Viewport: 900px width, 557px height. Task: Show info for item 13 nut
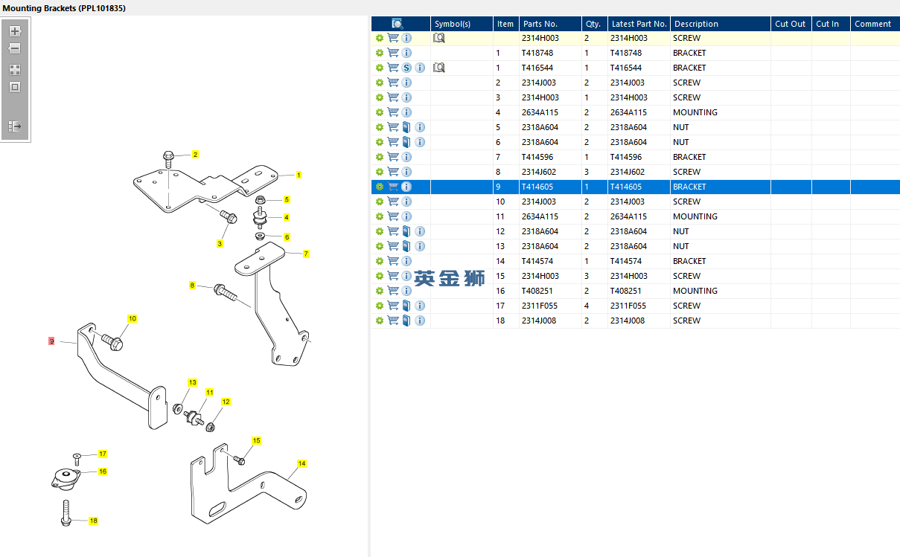[421, 246]
